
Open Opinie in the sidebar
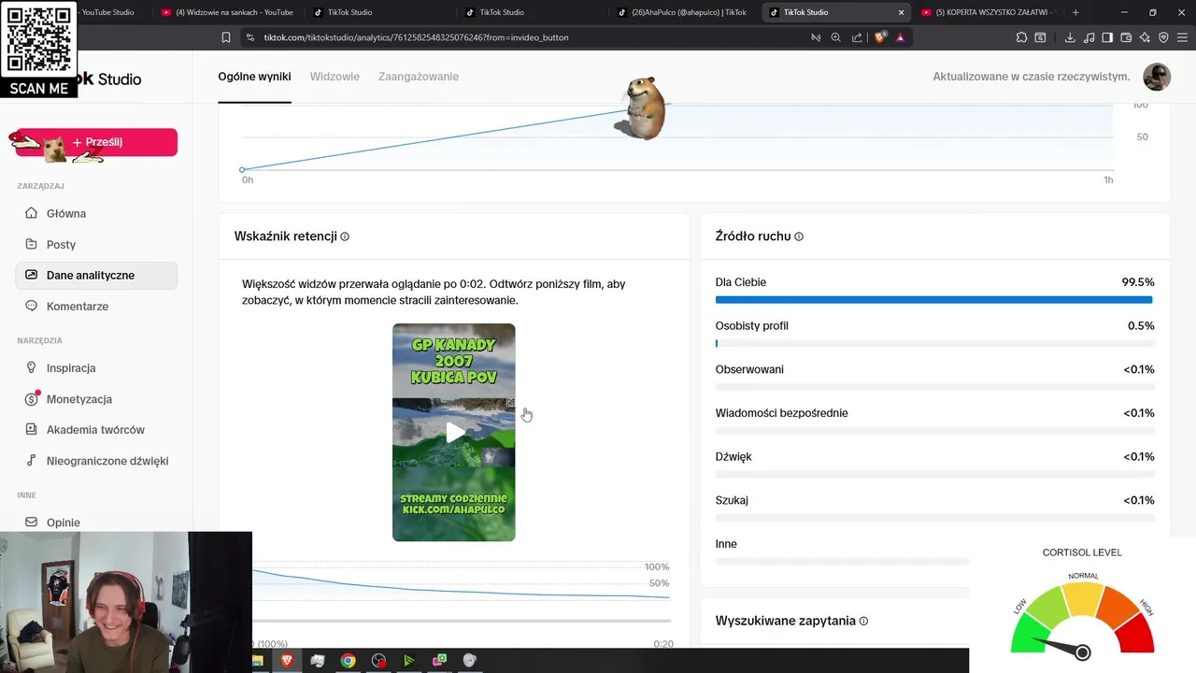pyautogui.click(x=96, y=522)
